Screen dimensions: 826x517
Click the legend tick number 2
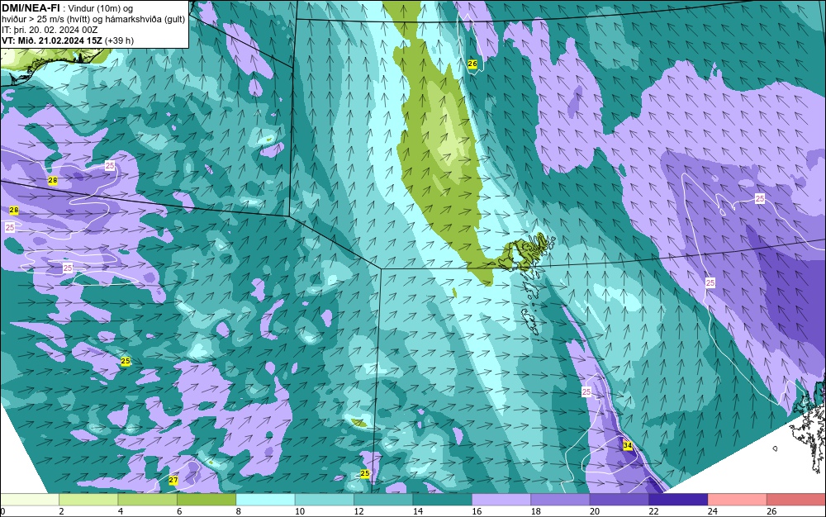pos(61,511)
